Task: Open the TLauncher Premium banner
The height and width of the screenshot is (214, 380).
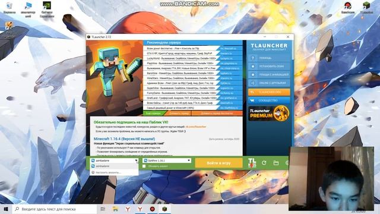Action: click(269, 114)
